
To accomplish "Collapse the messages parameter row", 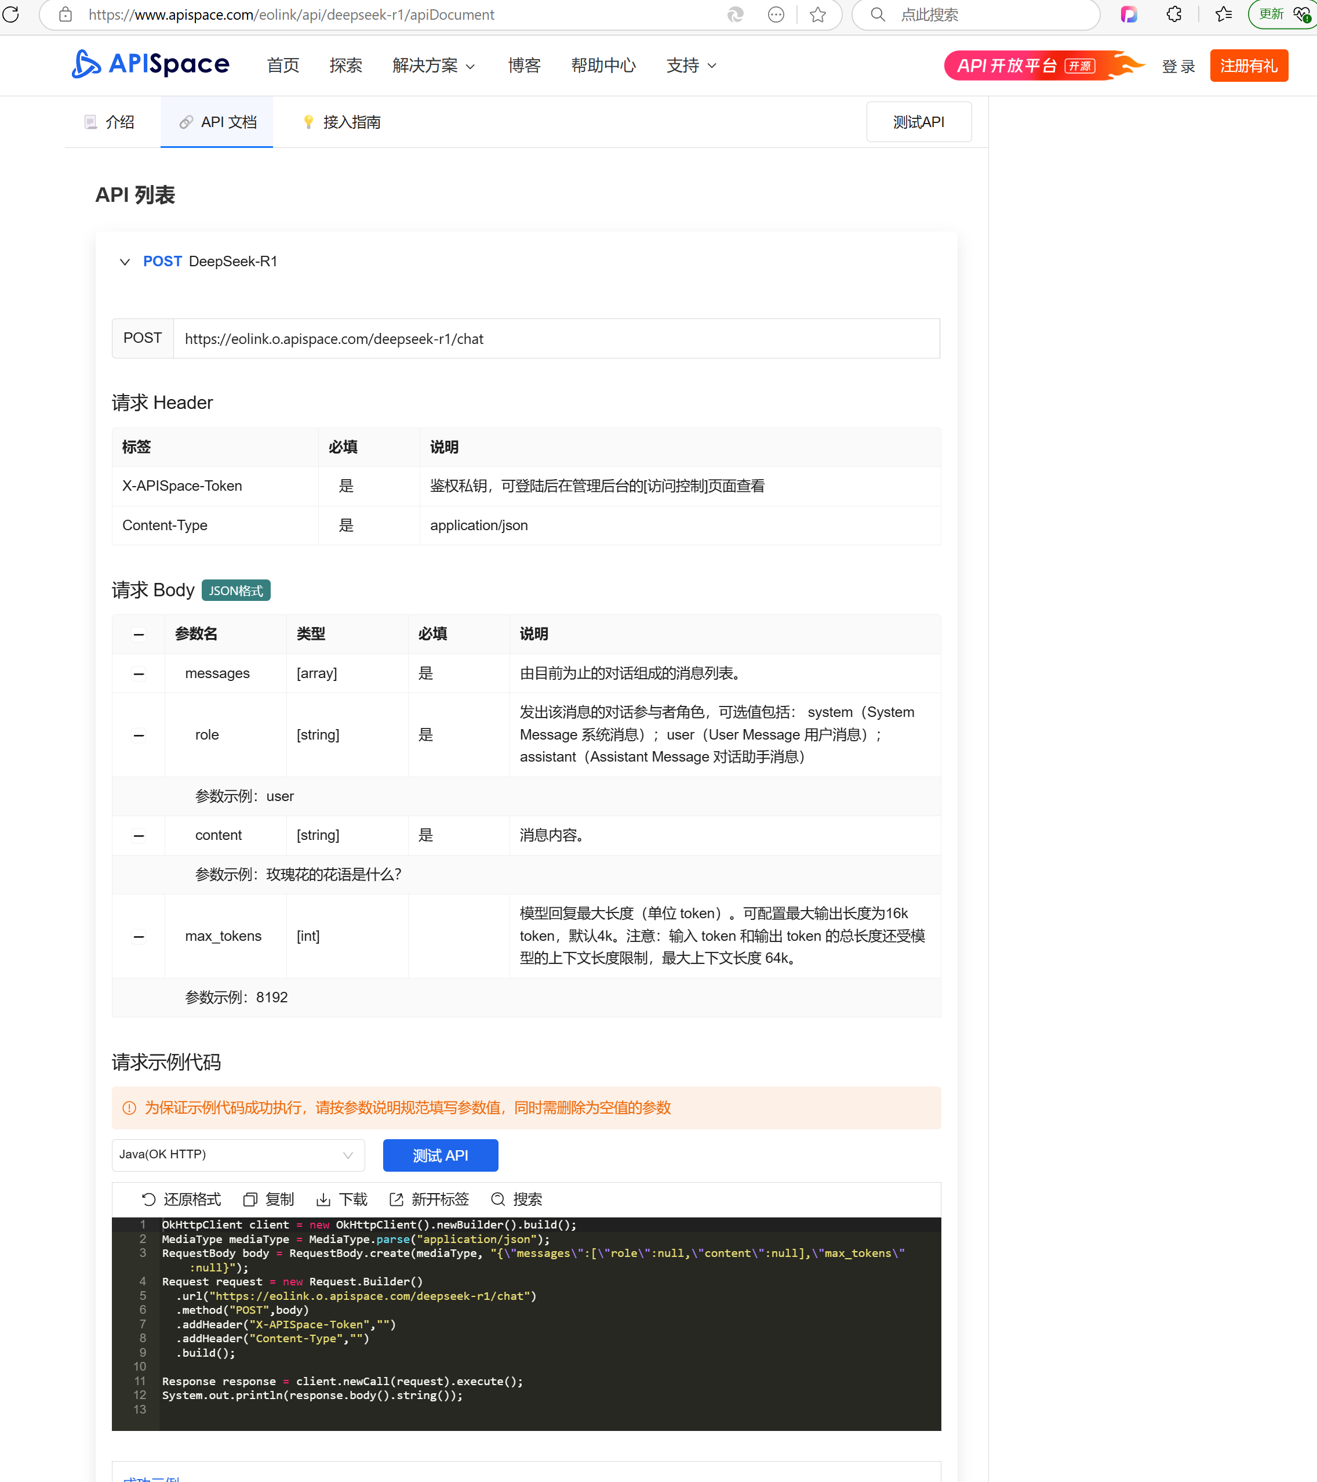I will (139, 673).
